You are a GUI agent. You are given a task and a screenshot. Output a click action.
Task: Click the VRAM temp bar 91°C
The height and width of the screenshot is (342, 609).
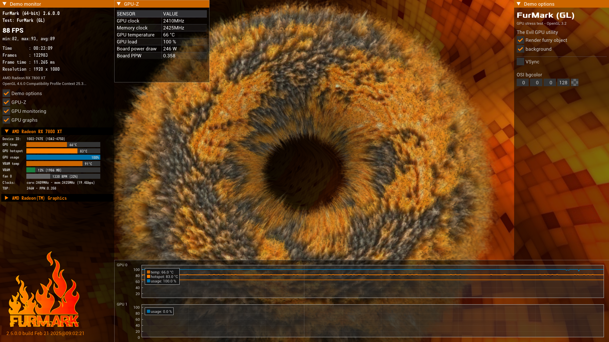pyautogui.click(x=63, y=164)
